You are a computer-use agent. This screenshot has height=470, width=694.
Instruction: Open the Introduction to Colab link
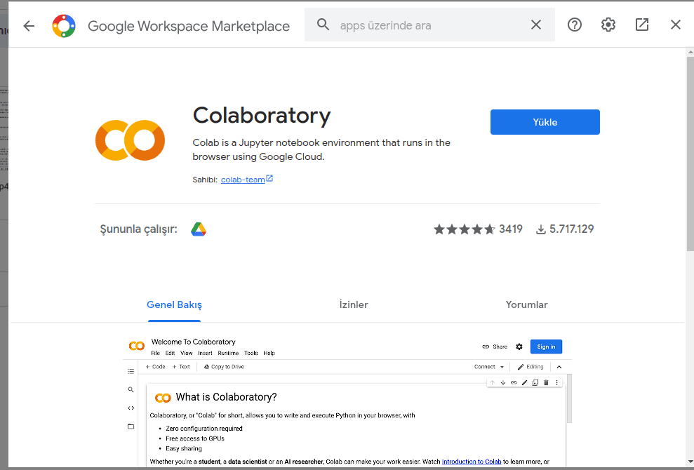tap(472, 462)
